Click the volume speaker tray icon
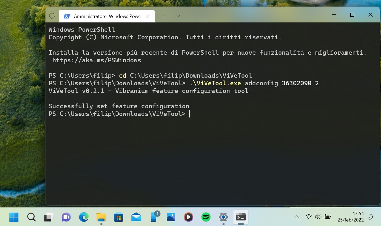This screenshot has width=381, height=226. click(x=318, y=217)
